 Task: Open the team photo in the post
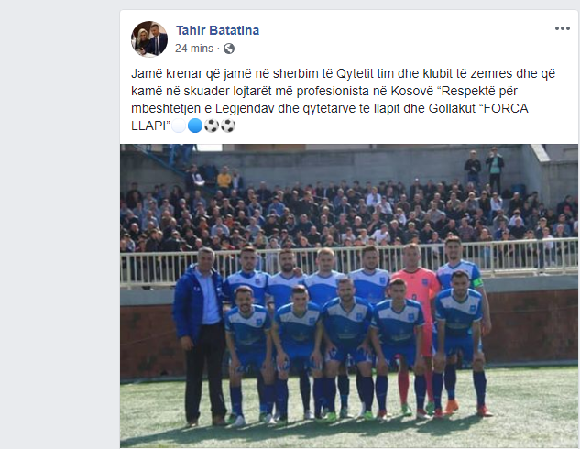tap(349, 296)
